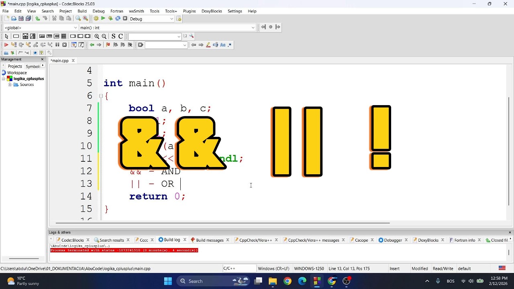This screenshot has width=514, height=289.
Task: Save the current file using the toolbar icon
Action: (x=21, y=18)
